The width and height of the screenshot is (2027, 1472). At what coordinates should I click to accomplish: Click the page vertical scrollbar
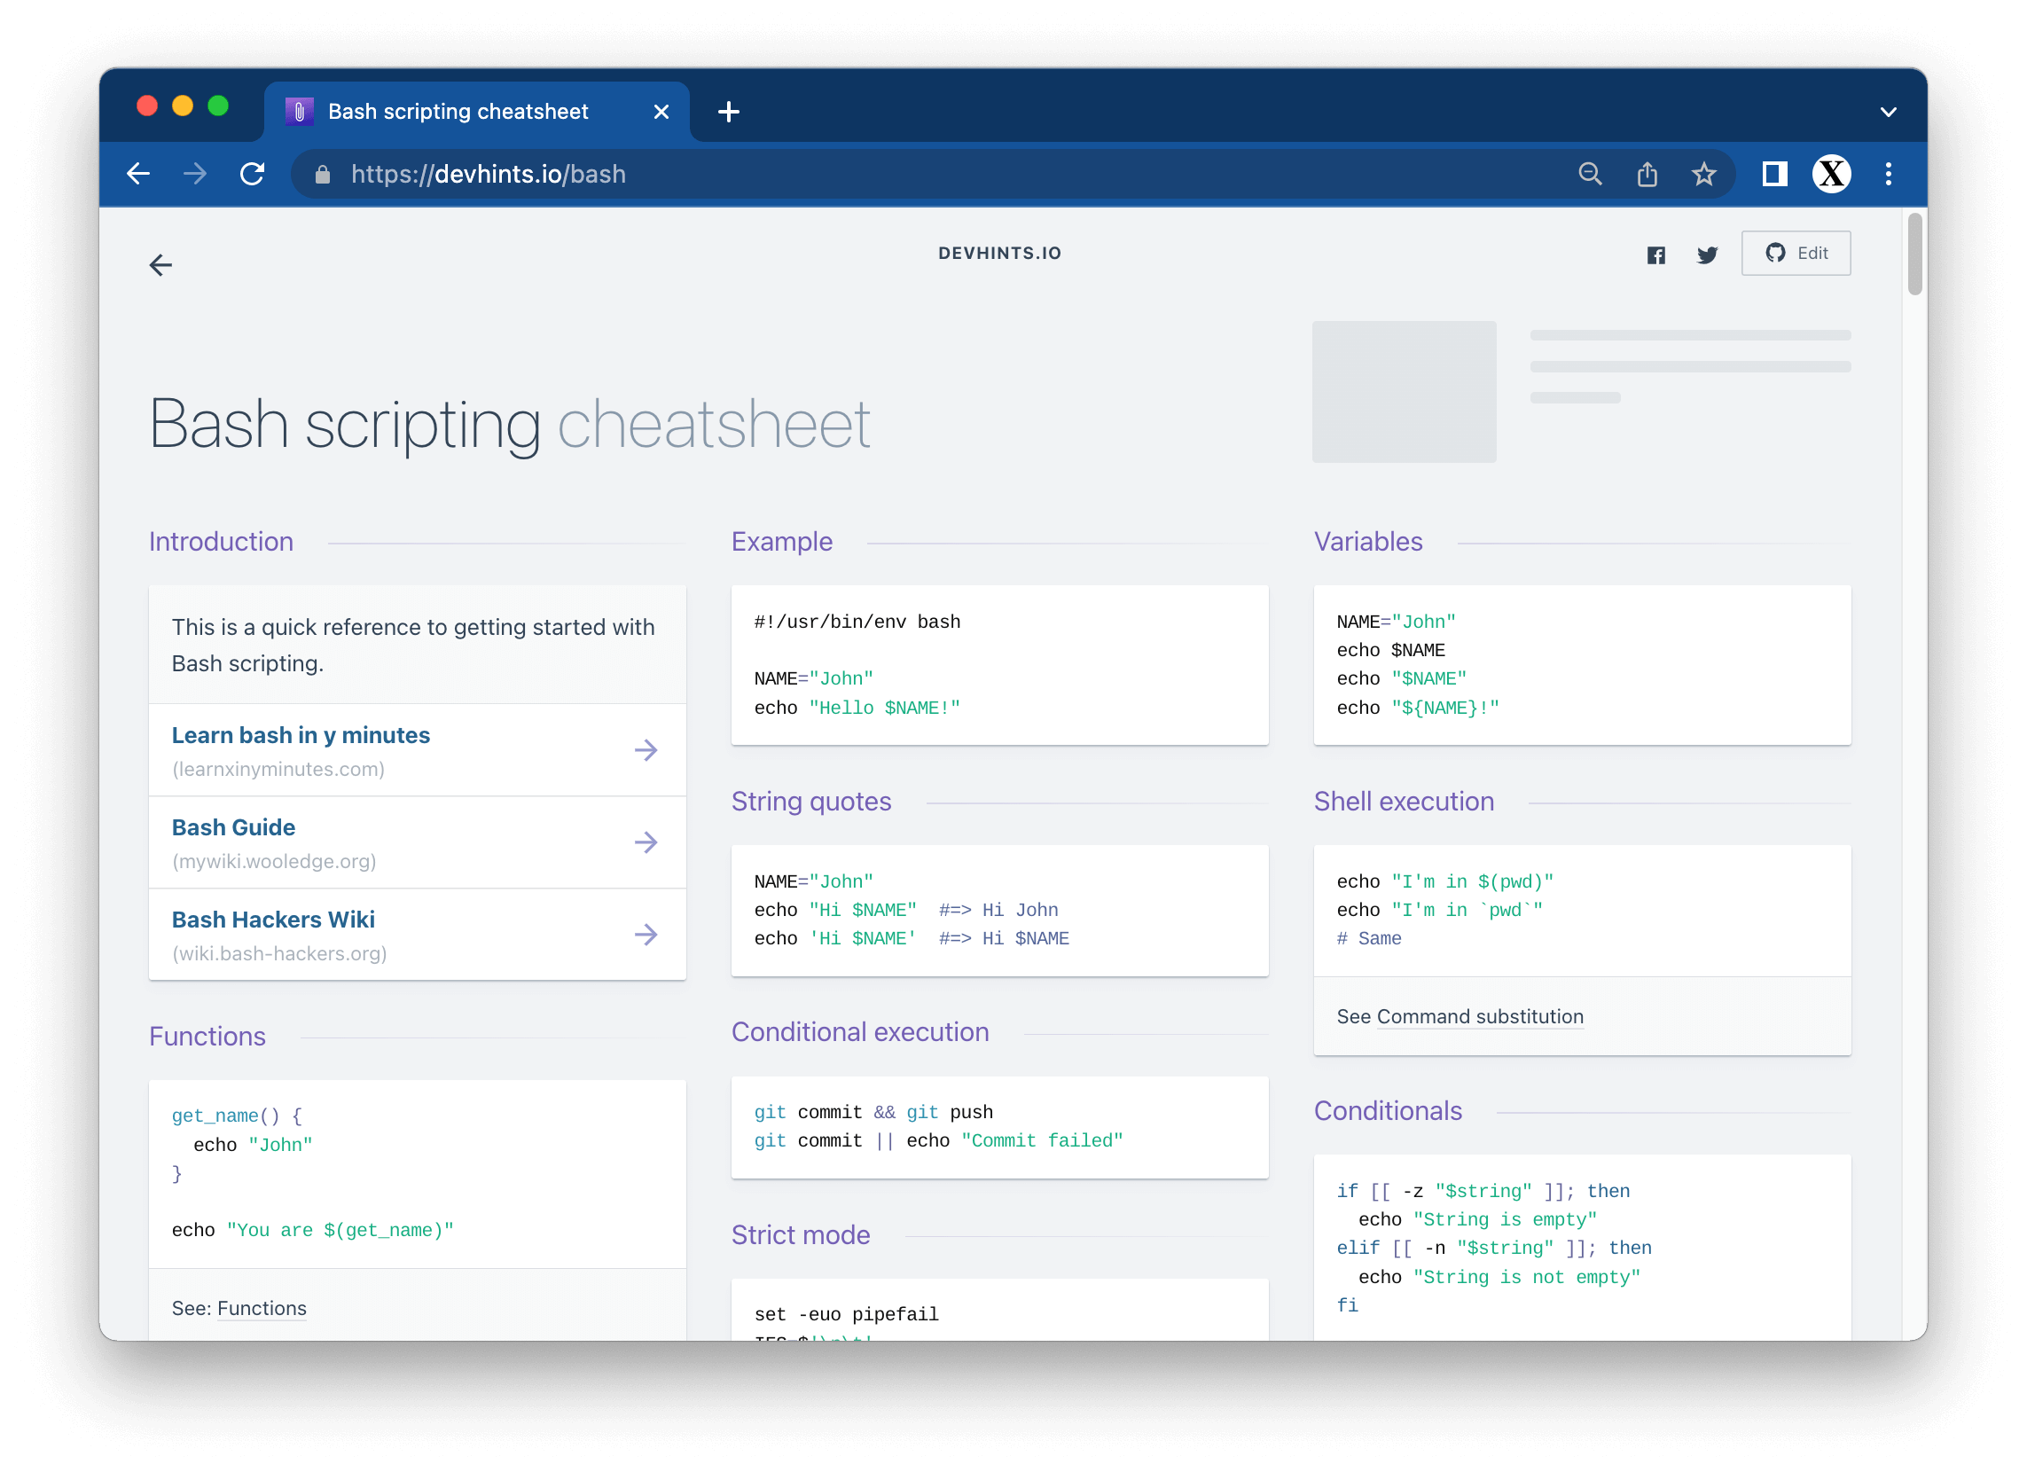point(1914,254)
